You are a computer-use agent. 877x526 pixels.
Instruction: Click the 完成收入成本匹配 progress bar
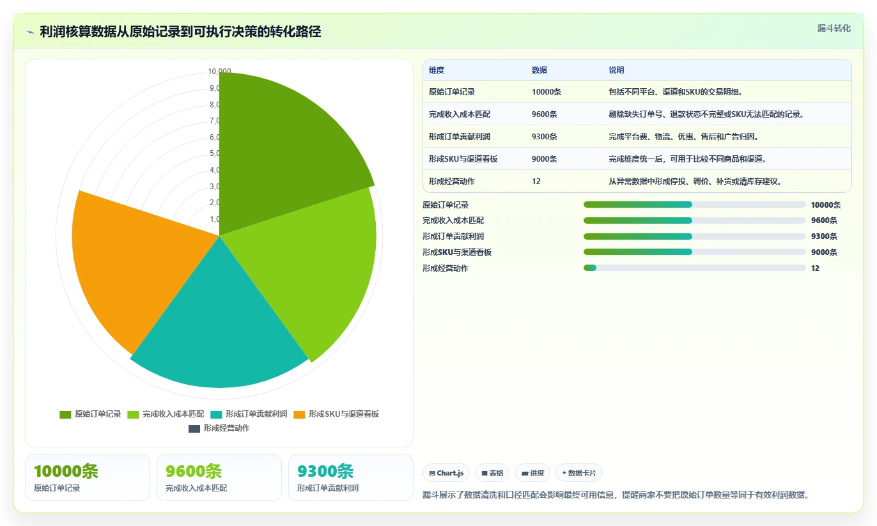pyautogui.click(x=695, y=220)
